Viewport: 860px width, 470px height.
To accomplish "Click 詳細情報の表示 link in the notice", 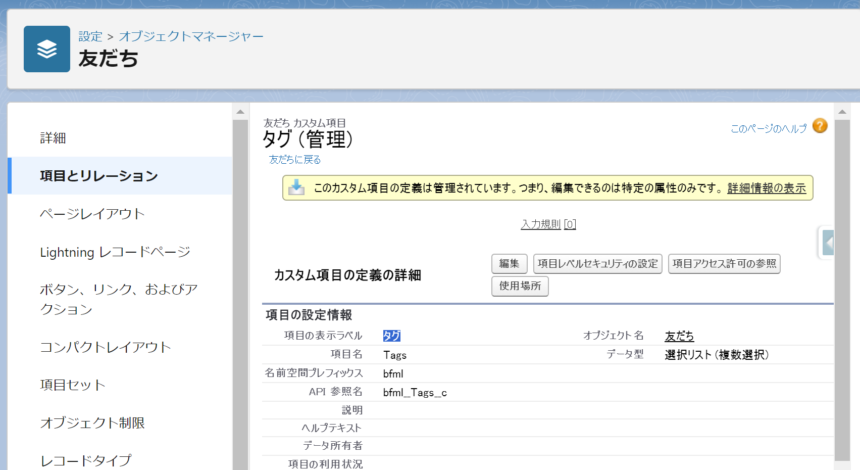I will [x=766, y=188].
